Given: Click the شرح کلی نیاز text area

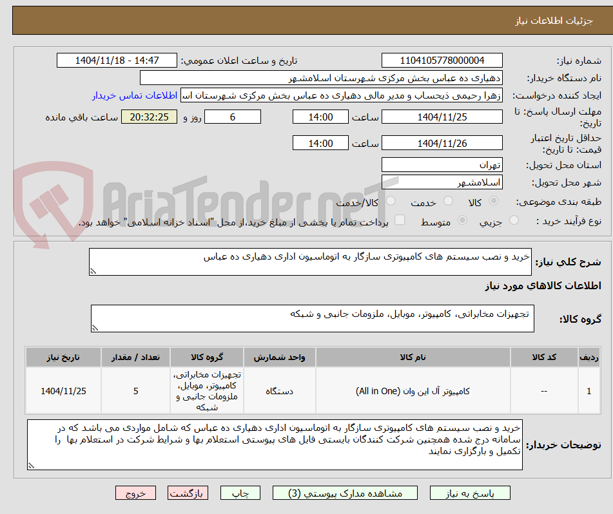Looking at the screenshot, I should [310, 262].
